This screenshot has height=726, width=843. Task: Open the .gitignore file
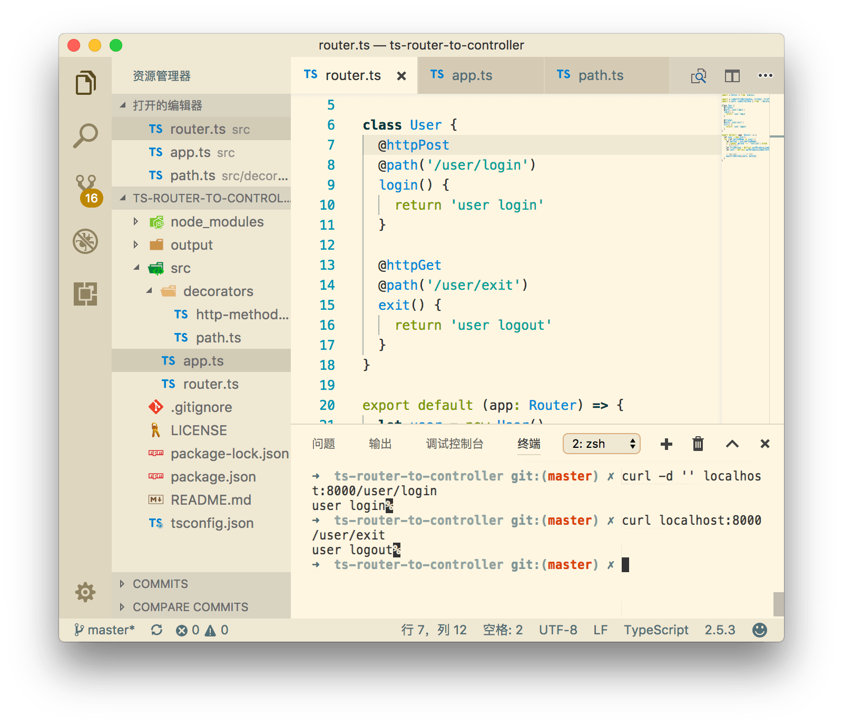[x=201, y=407]
